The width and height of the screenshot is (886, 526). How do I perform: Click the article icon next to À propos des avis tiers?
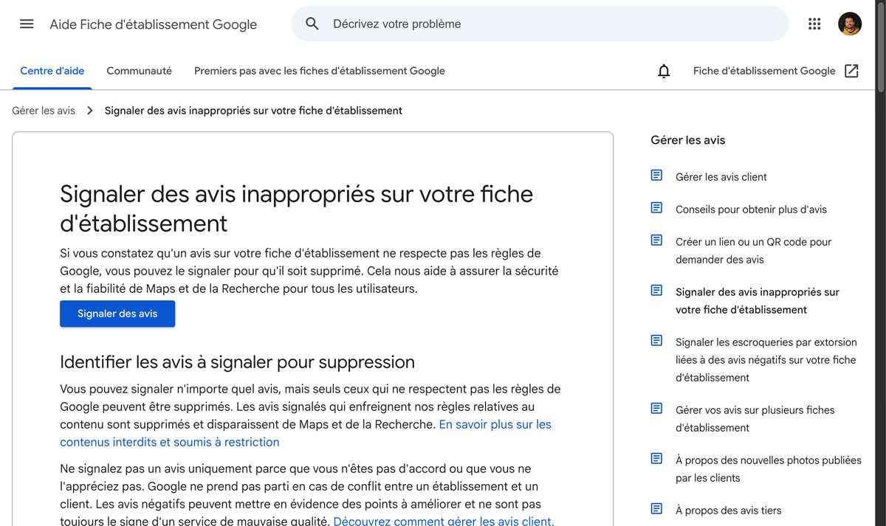click(656, 509)
